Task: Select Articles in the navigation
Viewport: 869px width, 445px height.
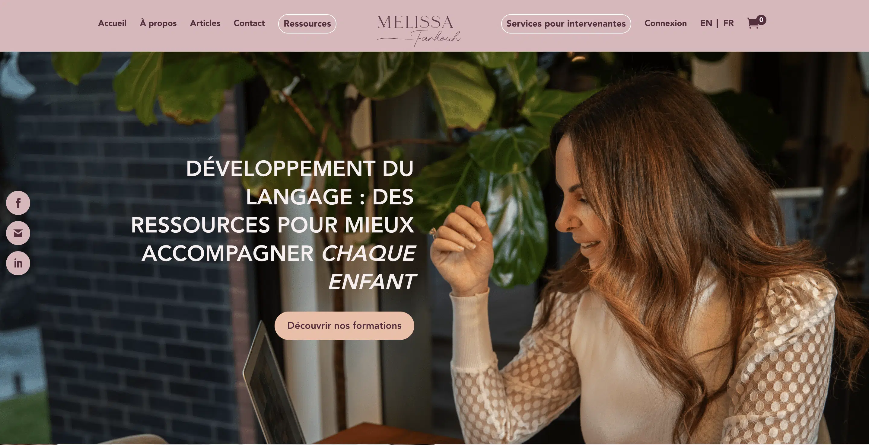Action: click(205, 23)
